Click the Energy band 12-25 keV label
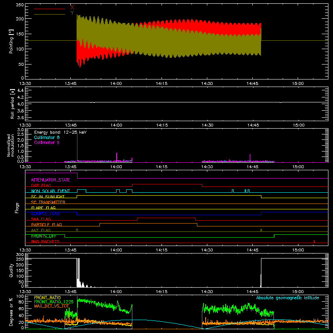The height and width of the screenshot is (333, 333). click(60, 132)
